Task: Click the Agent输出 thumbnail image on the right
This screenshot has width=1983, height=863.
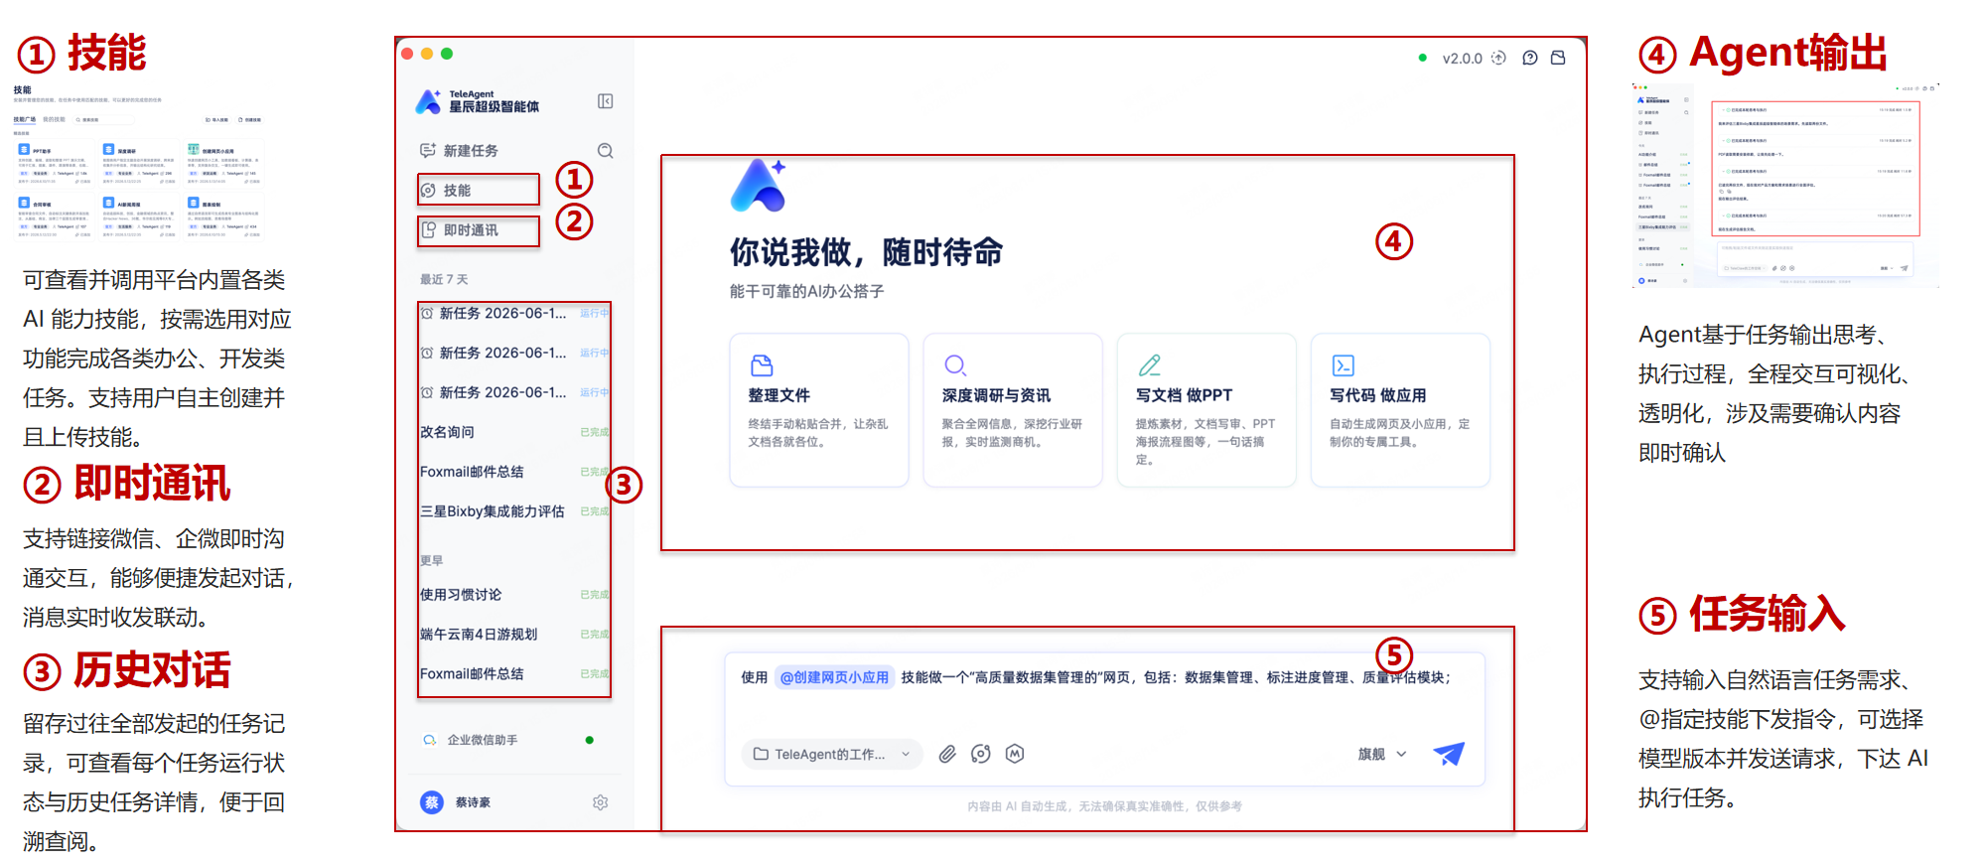Action: (x=1785, y=186)
